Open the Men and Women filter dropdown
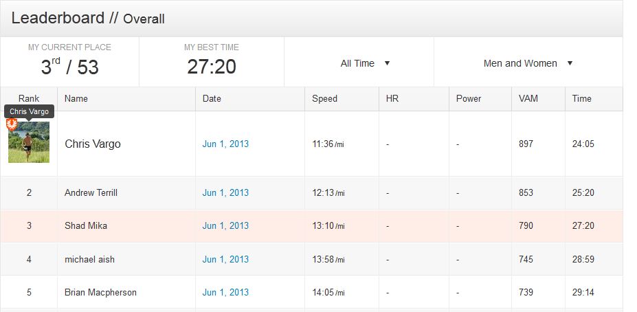The width and height of the screenshot is (637, 312). tap(528, 63)
